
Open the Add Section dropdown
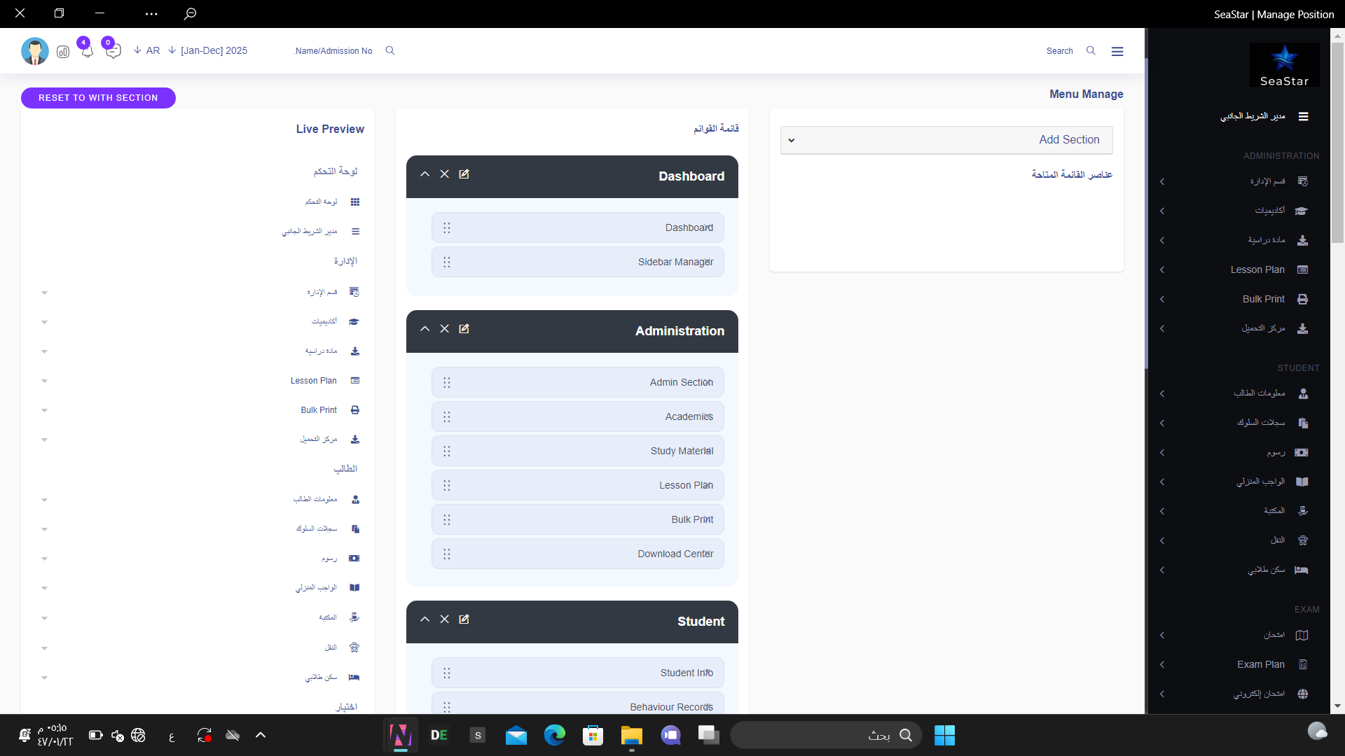click(946, 140)
